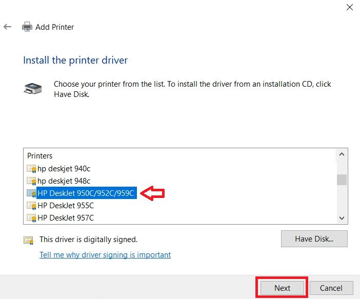The image size is (360, 299).
Task: Click the HP DeskJet 950C/952C/959C driver icon
Action: (x=31, y=193)
